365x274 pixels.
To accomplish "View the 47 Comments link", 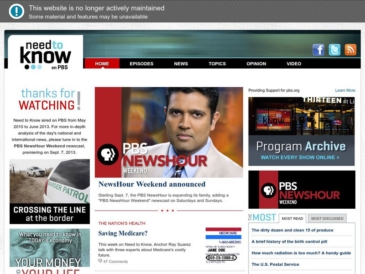I will [x=115, y=261].
